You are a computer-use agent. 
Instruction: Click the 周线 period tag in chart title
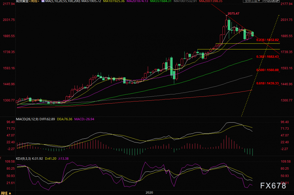[34, 1]
